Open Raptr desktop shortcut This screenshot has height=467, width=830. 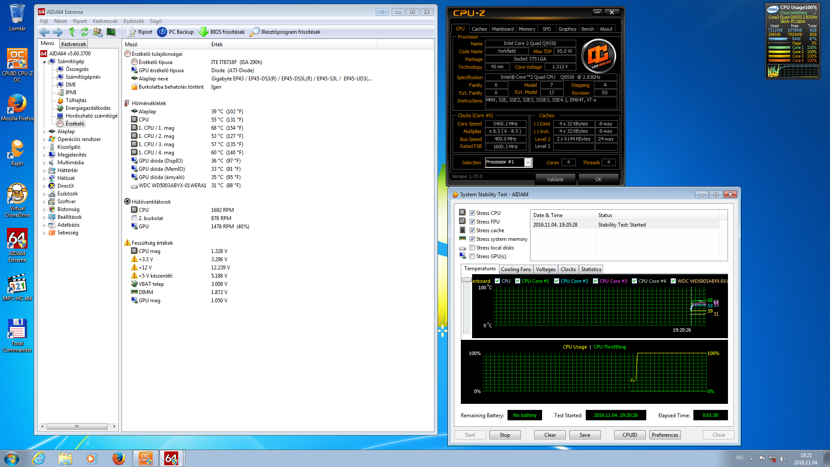tap(17, 153)
